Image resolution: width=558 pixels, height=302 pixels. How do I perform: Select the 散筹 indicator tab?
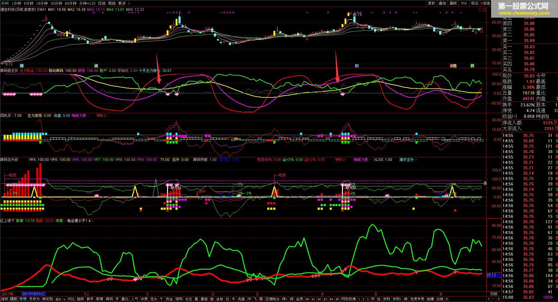tap(100, 299)
